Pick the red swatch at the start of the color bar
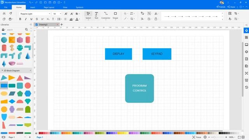The width and height of the screenshot is (249, 140). click(40, 133)
